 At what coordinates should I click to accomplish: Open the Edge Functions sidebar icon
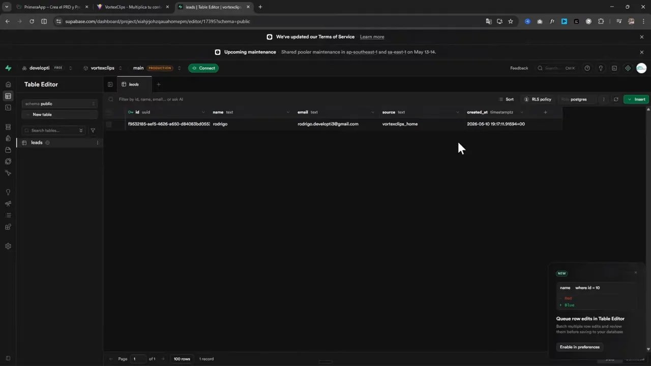pos(8,161)
